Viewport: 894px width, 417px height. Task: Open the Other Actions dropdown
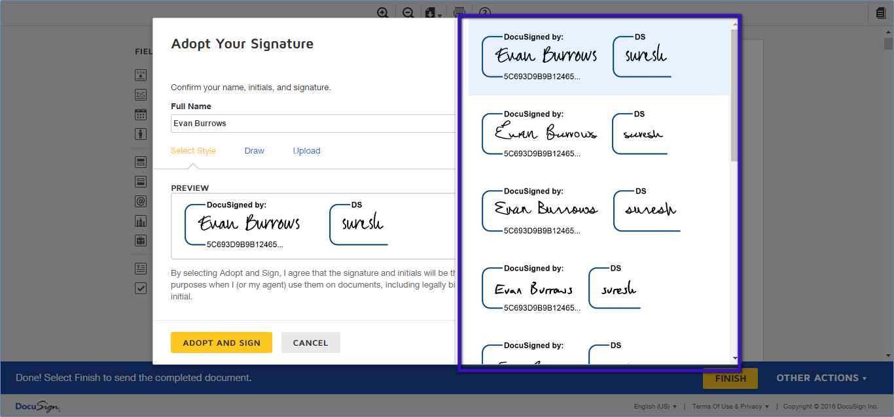tap(821, 378)
